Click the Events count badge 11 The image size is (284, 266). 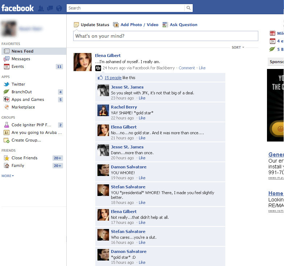[59, 67]
